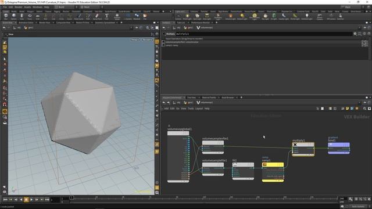Select the L-System shelf tool
This screenshot has width=372, height=209.
coord(128,17)
